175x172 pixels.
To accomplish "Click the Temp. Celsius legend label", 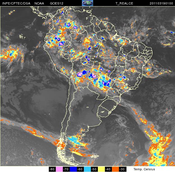I will pyautogui.click(x=144, y=169).
